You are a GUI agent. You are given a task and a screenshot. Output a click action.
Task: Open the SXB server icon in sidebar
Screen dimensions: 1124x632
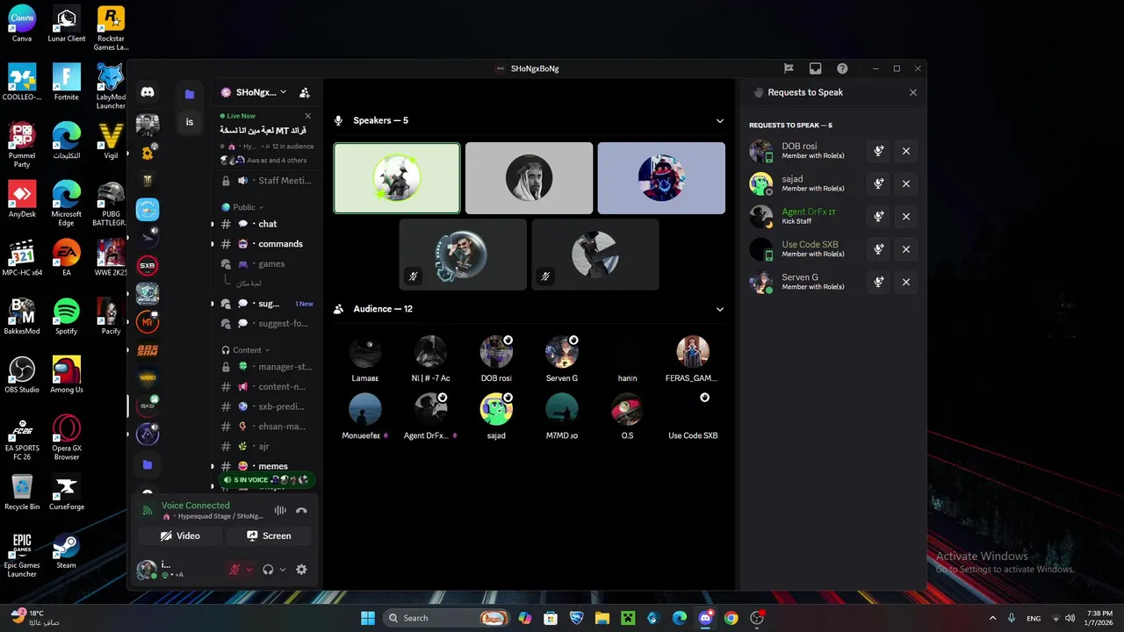tap(148, 265)
